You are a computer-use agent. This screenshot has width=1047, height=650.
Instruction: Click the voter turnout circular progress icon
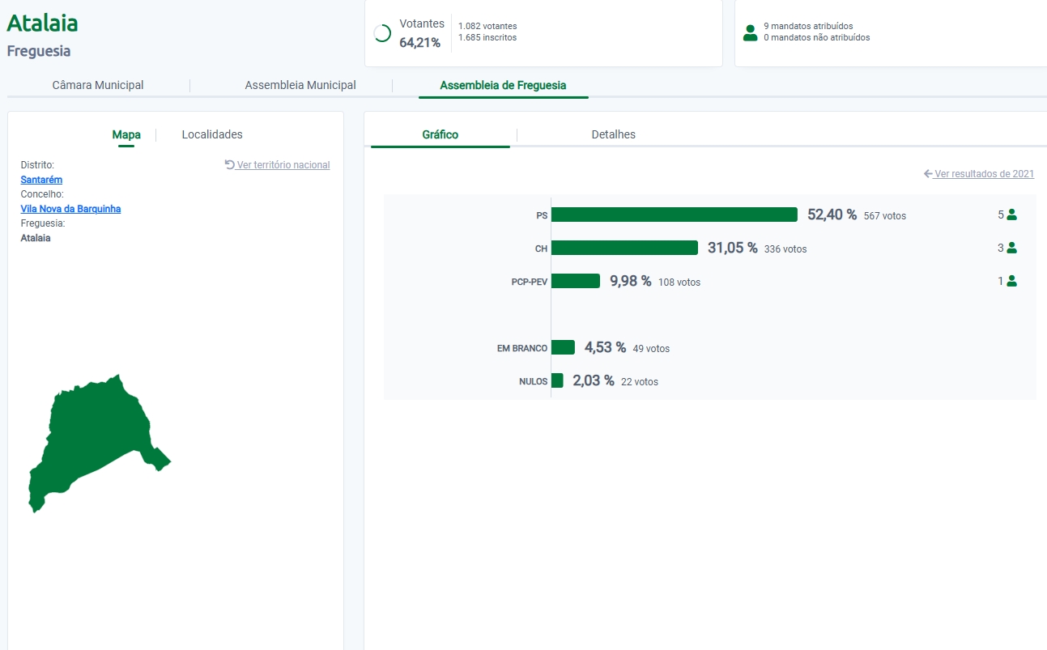tap(382, 33)
